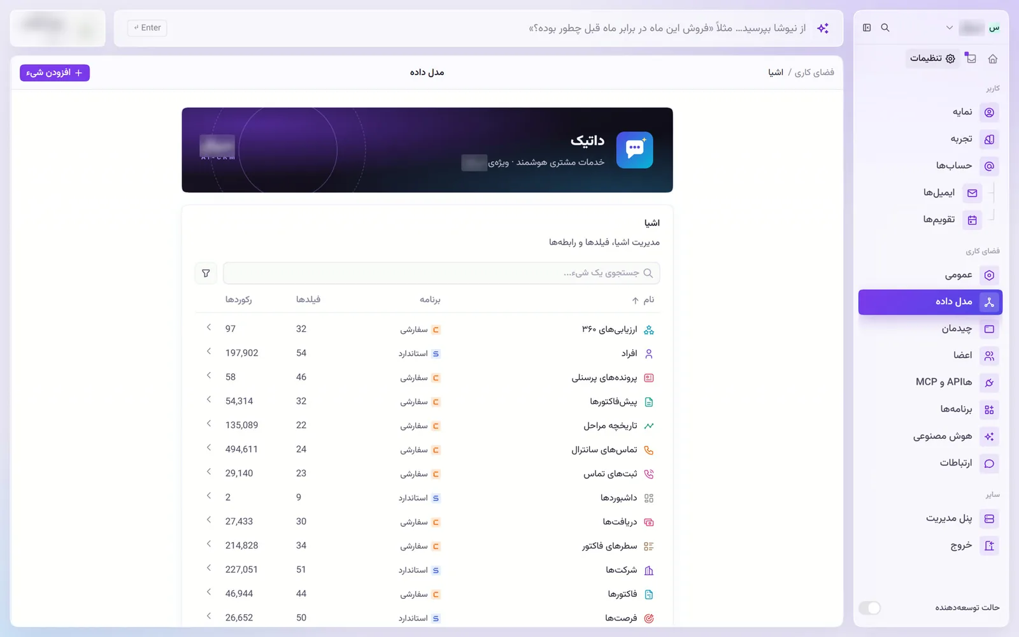Image resolution: width=1019 pixels, height=637 pixels.
Task: Click فضای کاری breadcrumb link
Action: click(815, 73)
